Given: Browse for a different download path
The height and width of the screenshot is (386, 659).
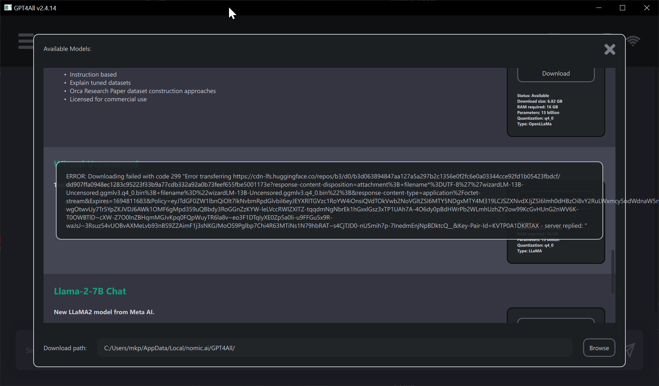Looking at the screenshot, I should coord(599,348).
